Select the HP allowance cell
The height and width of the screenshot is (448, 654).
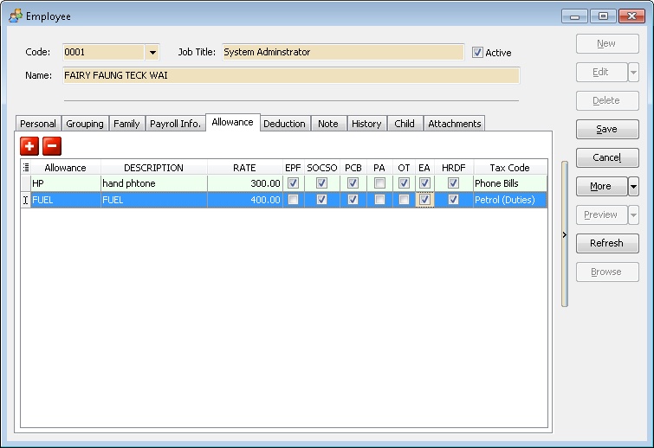66,183
